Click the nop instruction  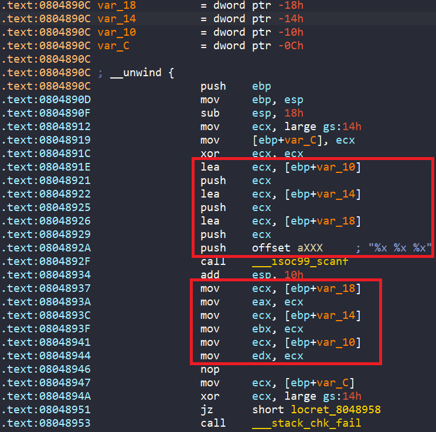(210, 369)
